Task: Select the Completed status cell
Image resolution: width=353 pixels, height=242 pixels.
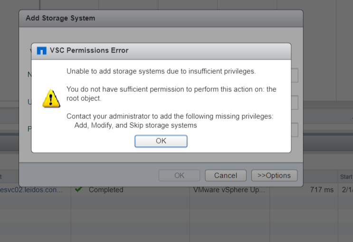Action: coord(106,190)
